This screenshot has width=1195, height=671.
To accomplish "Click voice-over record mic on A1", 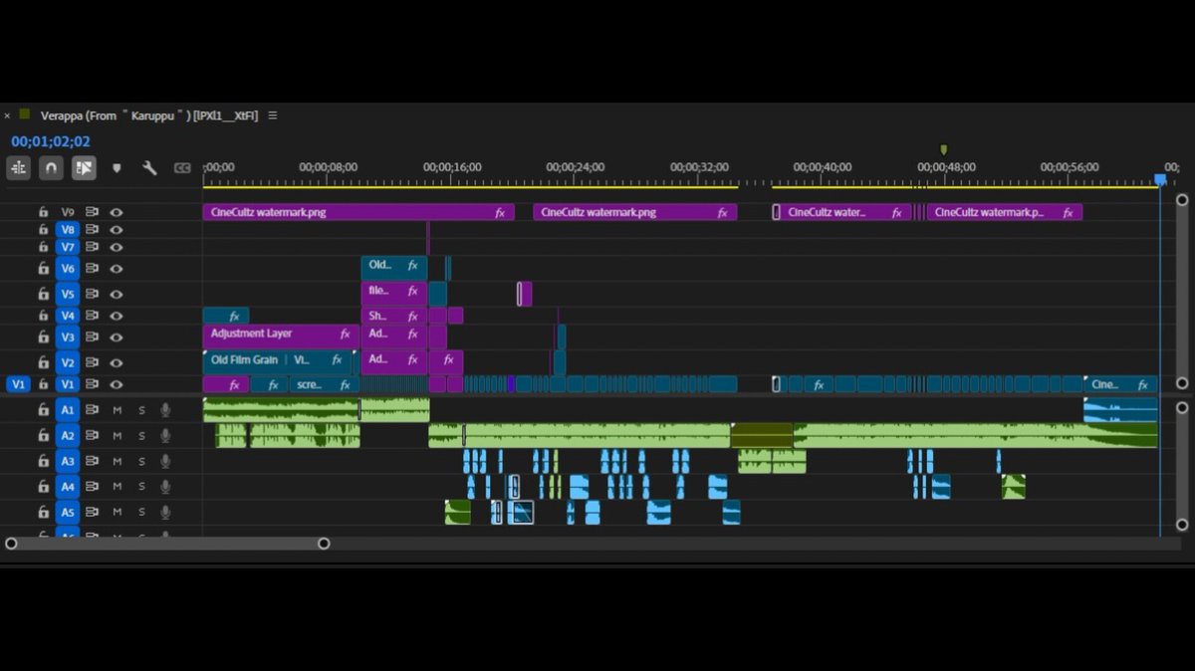I will [165, 409].
